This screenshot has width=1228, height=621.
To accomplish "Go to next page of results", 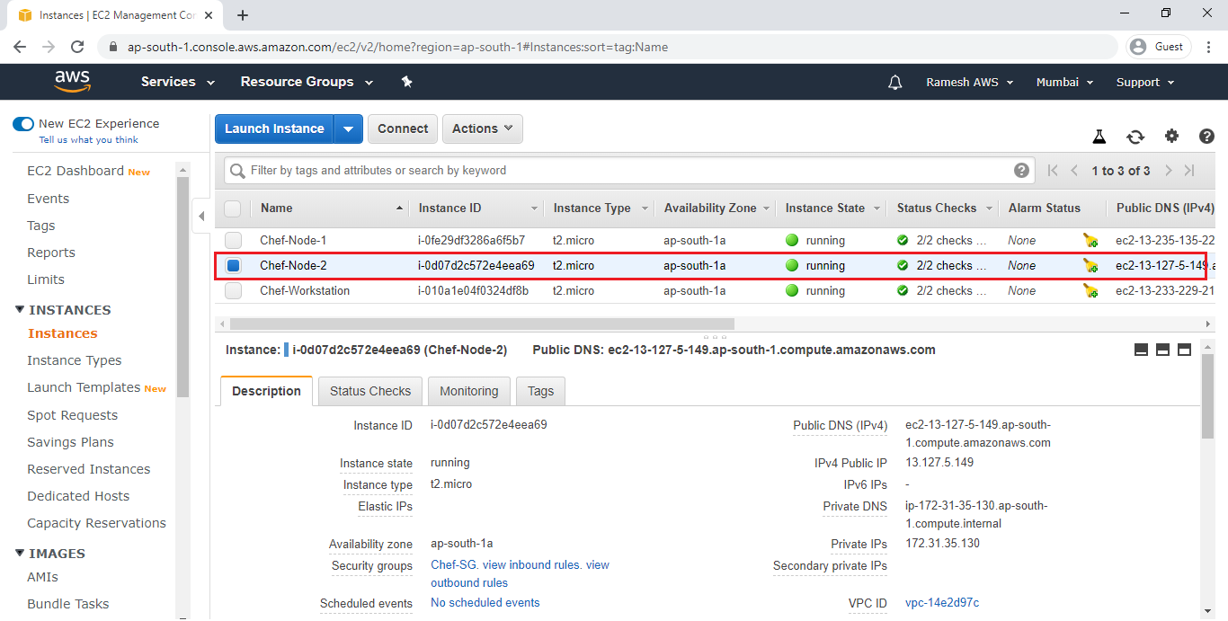I will 1169,171.
